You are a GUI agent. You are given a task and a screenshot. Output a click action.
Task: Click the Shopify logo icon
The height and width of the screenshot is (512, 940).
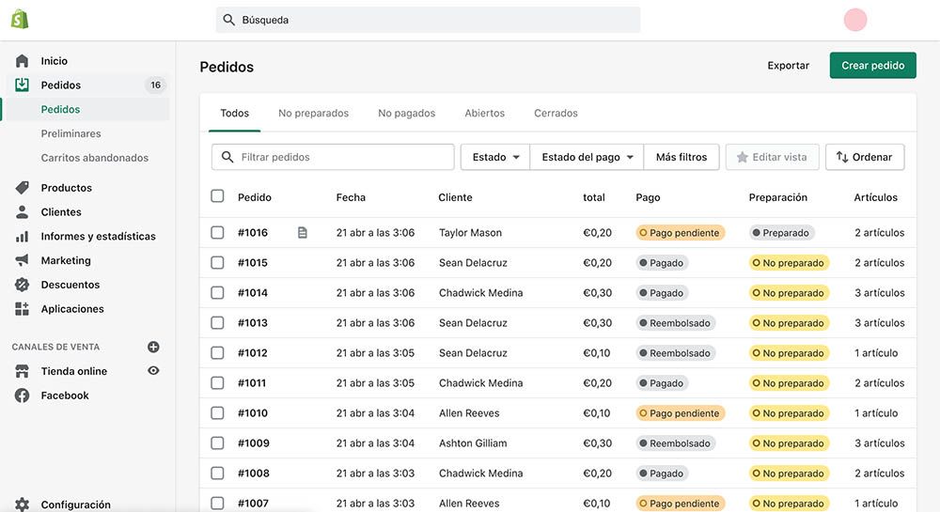click(20, 19)
